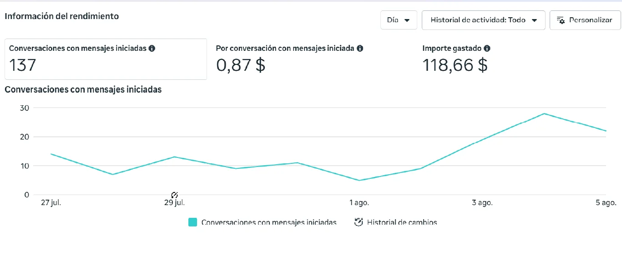Viewport: 622px width, 265px height.
Task: Click the 0,87 $ cost value
Action: [x=241, y=65]
